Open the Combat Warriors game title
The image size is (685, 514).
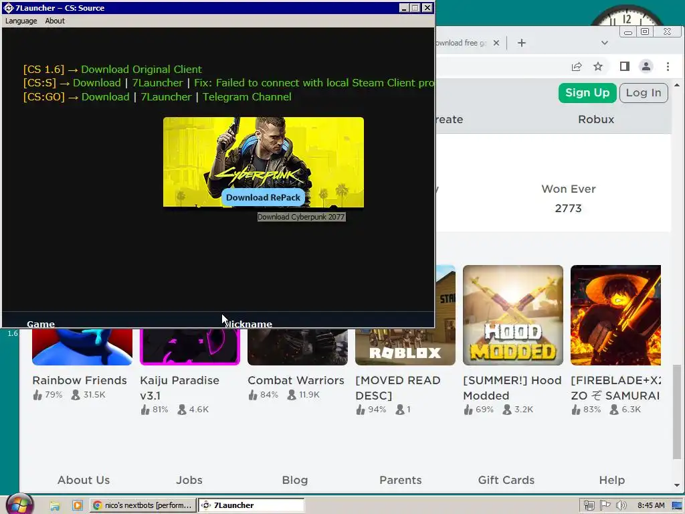(296, 380)
